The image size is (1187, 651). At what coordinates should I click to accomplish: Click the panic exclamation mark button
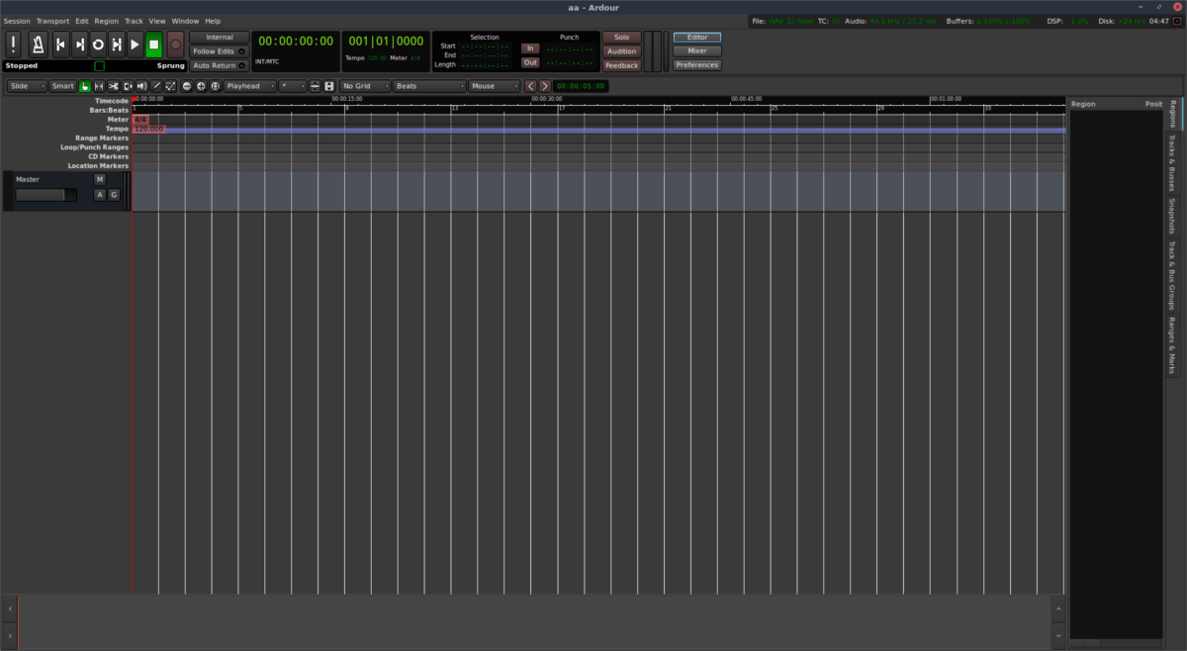[13, 45]
